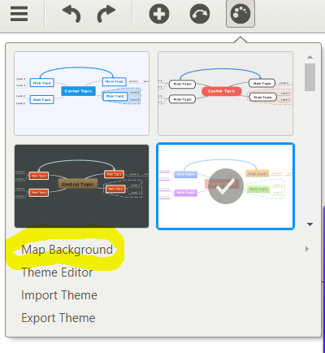
Task: Click the checkmark on the selected theme
Action: (x=226, y=186)
